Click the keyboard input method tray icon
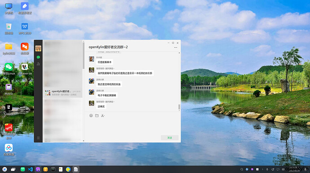The width and height of the screenshot is (310, 173). [x=283, y=169]
